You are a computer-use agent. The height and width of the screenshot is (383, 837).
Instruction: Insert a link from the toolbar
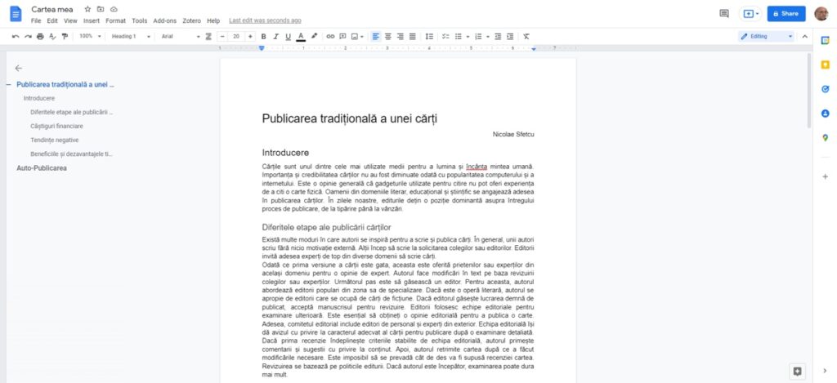tap(330, 36)
